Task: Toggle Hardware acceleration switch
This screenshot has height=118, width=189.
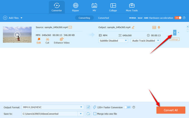Action: click(178, 18)
